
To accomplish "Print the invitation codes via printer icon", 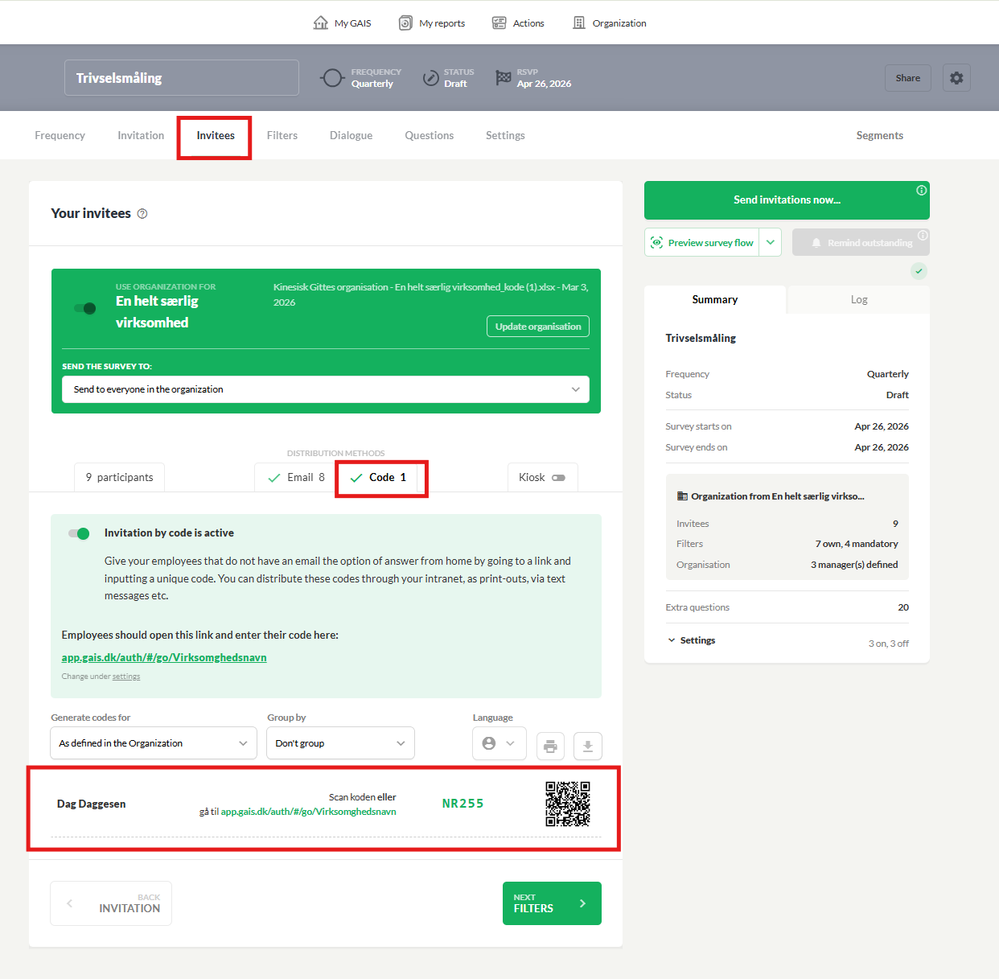I will click(550, 746).
